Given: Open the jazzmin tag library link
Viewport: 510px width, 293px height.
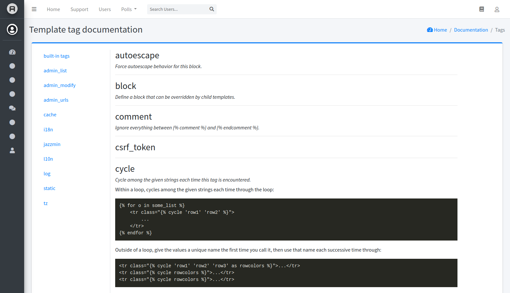Looking at the screenshot, I should click(x=52, y=144).
